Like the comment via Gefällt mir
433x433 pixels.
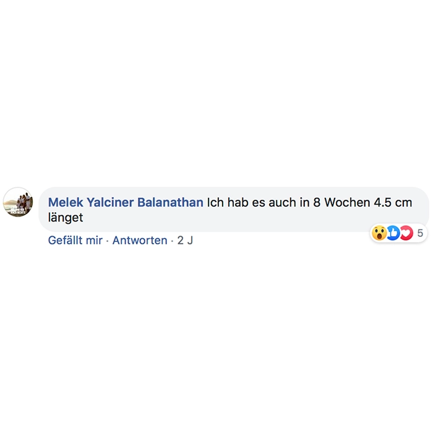(x=75, y=240)
